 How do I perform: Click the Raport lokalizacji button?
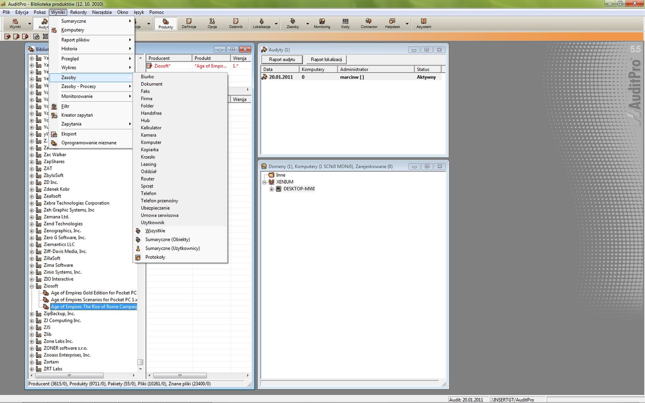[326, 59]
